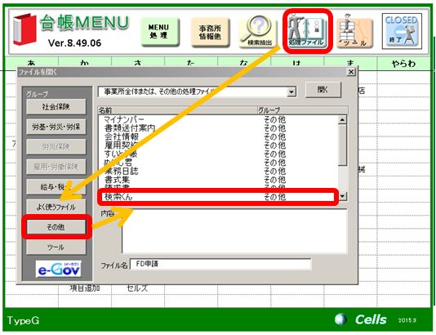Click the ファイル名 input field

click(x=220, y=264)
